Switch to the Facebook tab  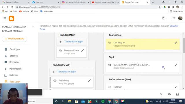pyautogui.click(x=46, y=2)
